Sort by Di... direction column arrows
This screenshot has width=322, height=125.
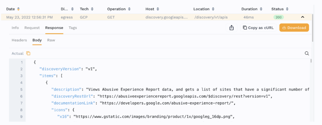72,9
